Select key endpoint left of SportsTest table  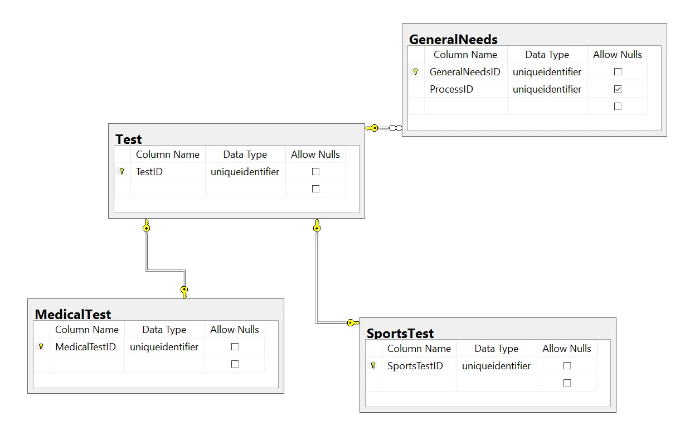(x=353, y=322)
